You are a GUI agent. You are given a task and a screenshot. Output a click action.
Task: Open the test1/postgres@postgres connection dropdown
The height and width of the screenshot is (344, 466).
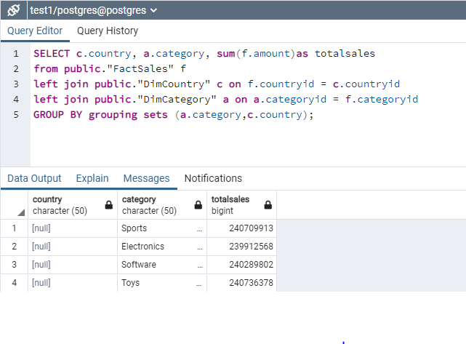[x=93, y=10]
